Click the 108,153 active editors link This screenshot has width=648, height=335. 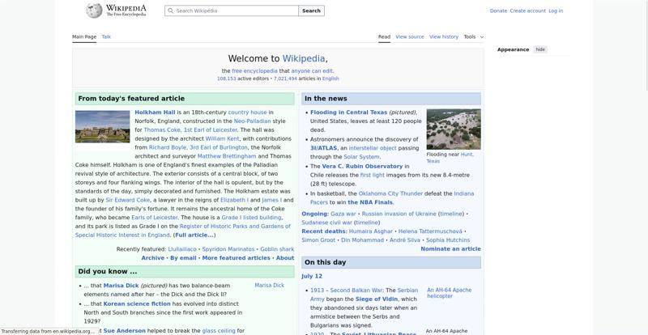(x=227, y=78)
